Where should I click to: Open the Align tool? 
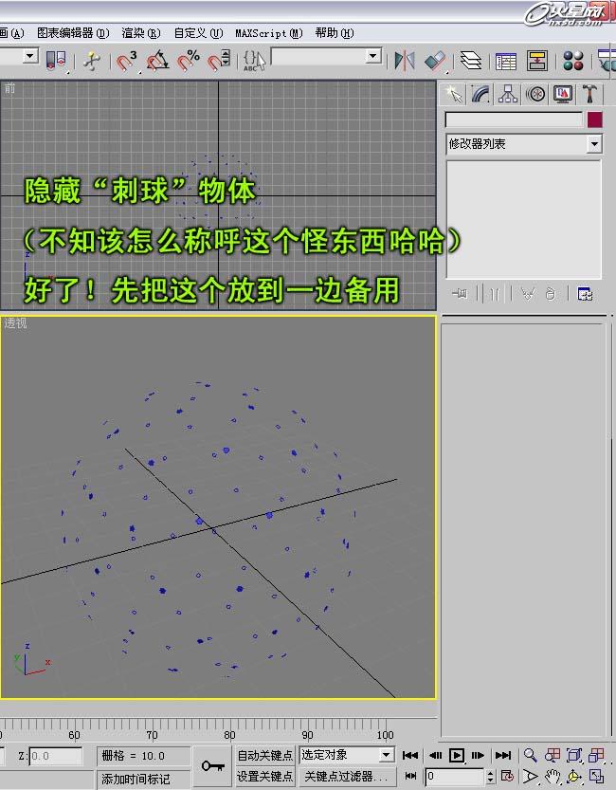[x=435, y=61]
